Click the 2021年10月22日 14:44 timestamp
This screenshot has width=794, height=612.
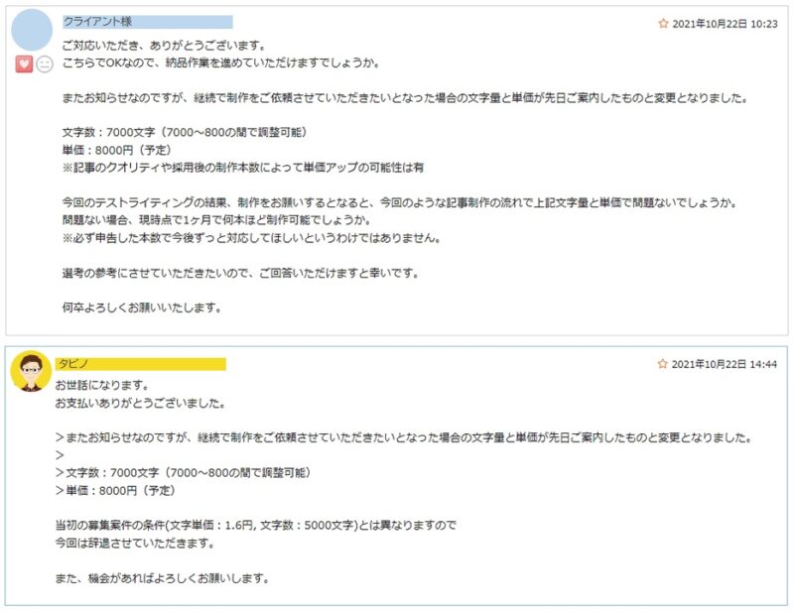click(x=725, y=364)
